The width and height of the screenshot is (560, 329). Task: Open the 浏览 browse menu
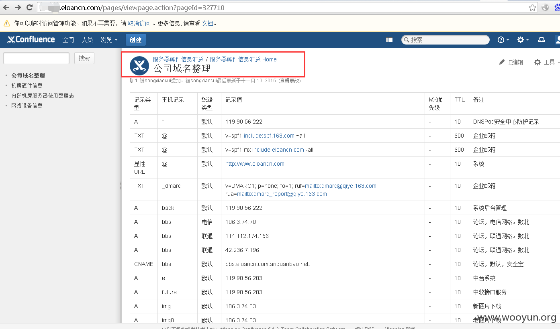pos(109,40)
